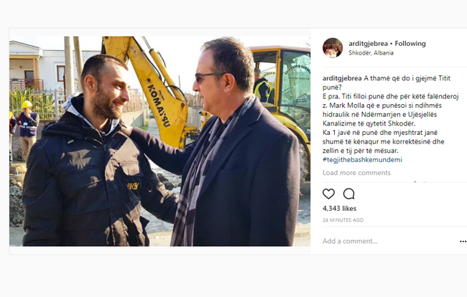Viewport: 467px width, 297px height.
Task: Click the post caption text
Action: (x=390, y=119)
